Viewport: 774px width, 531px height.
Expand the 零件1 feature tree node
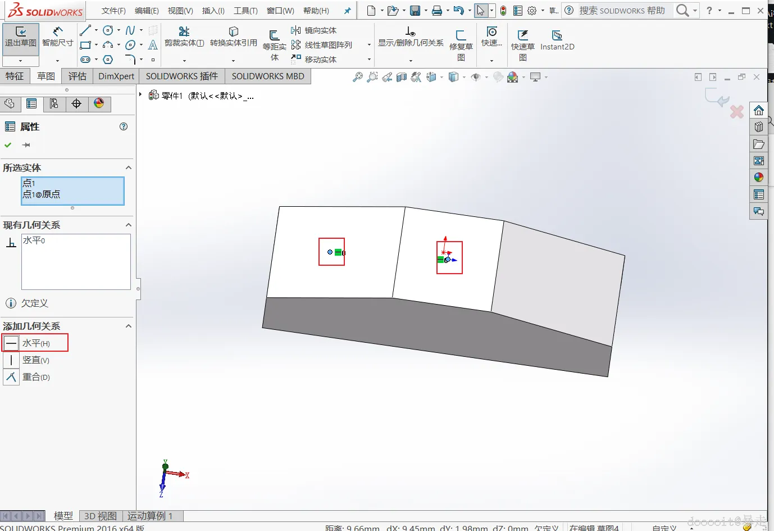pos(140,95)
